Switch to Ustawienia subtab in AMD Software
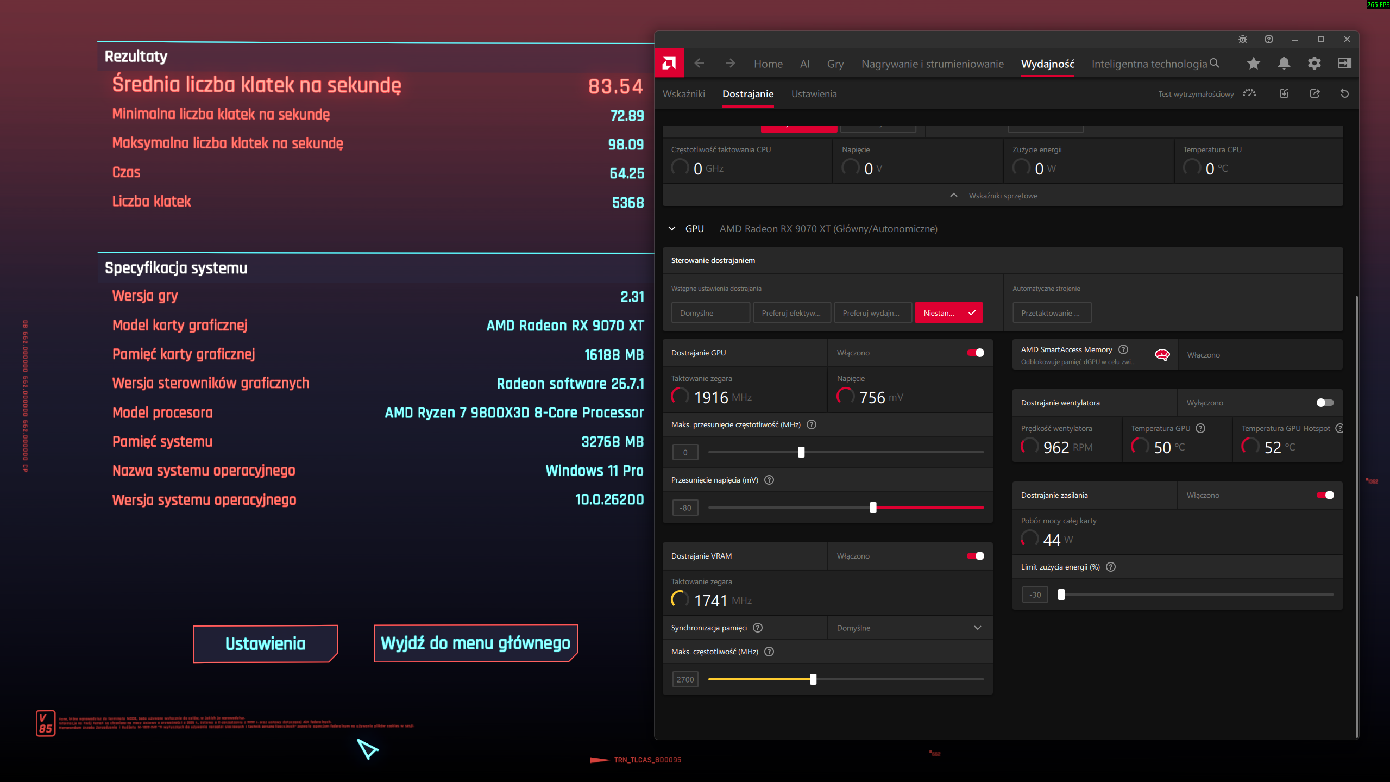This screenshot has width=1390, height=782. (x=814, y=94)
